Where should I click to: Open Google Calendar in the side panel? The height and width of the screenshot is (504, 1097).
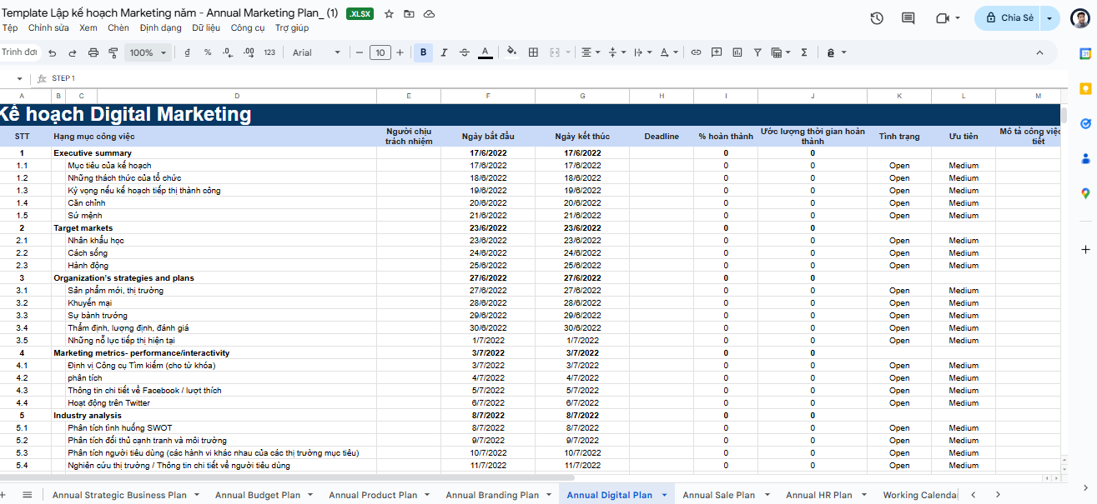(x=1085, y=54)
